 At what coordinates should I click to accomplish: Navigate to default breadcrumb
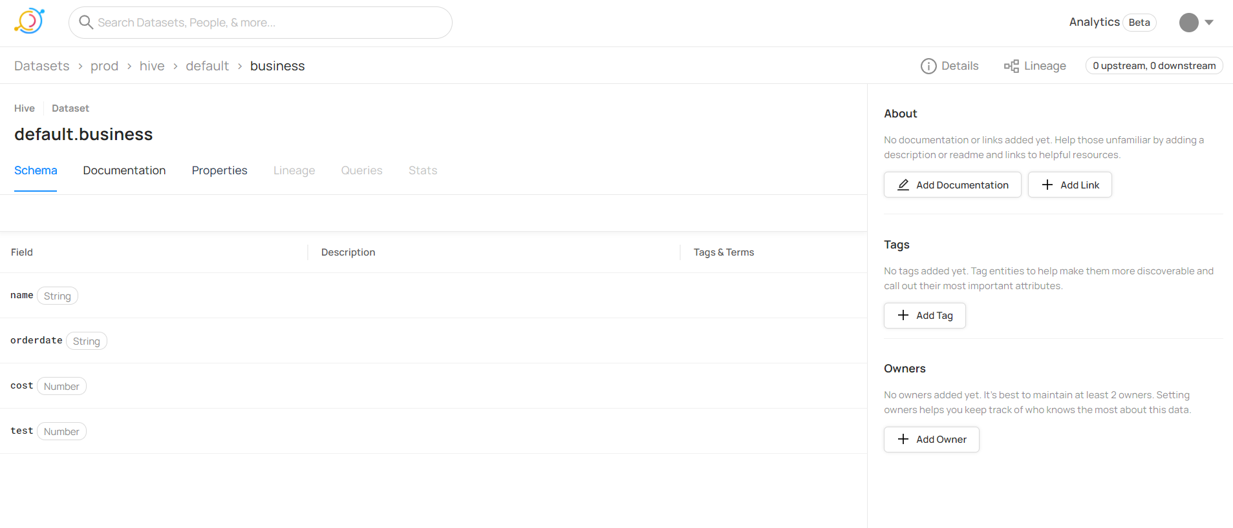207,66
